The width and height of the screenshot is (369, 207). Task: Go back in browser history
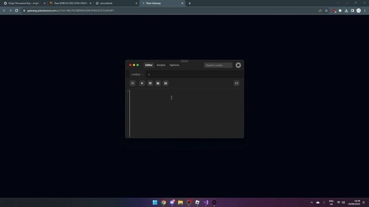coord(4,10)
